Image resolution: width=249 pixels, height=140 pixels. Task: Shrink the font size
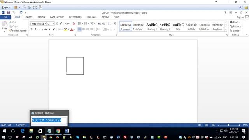tap(61, 24)
